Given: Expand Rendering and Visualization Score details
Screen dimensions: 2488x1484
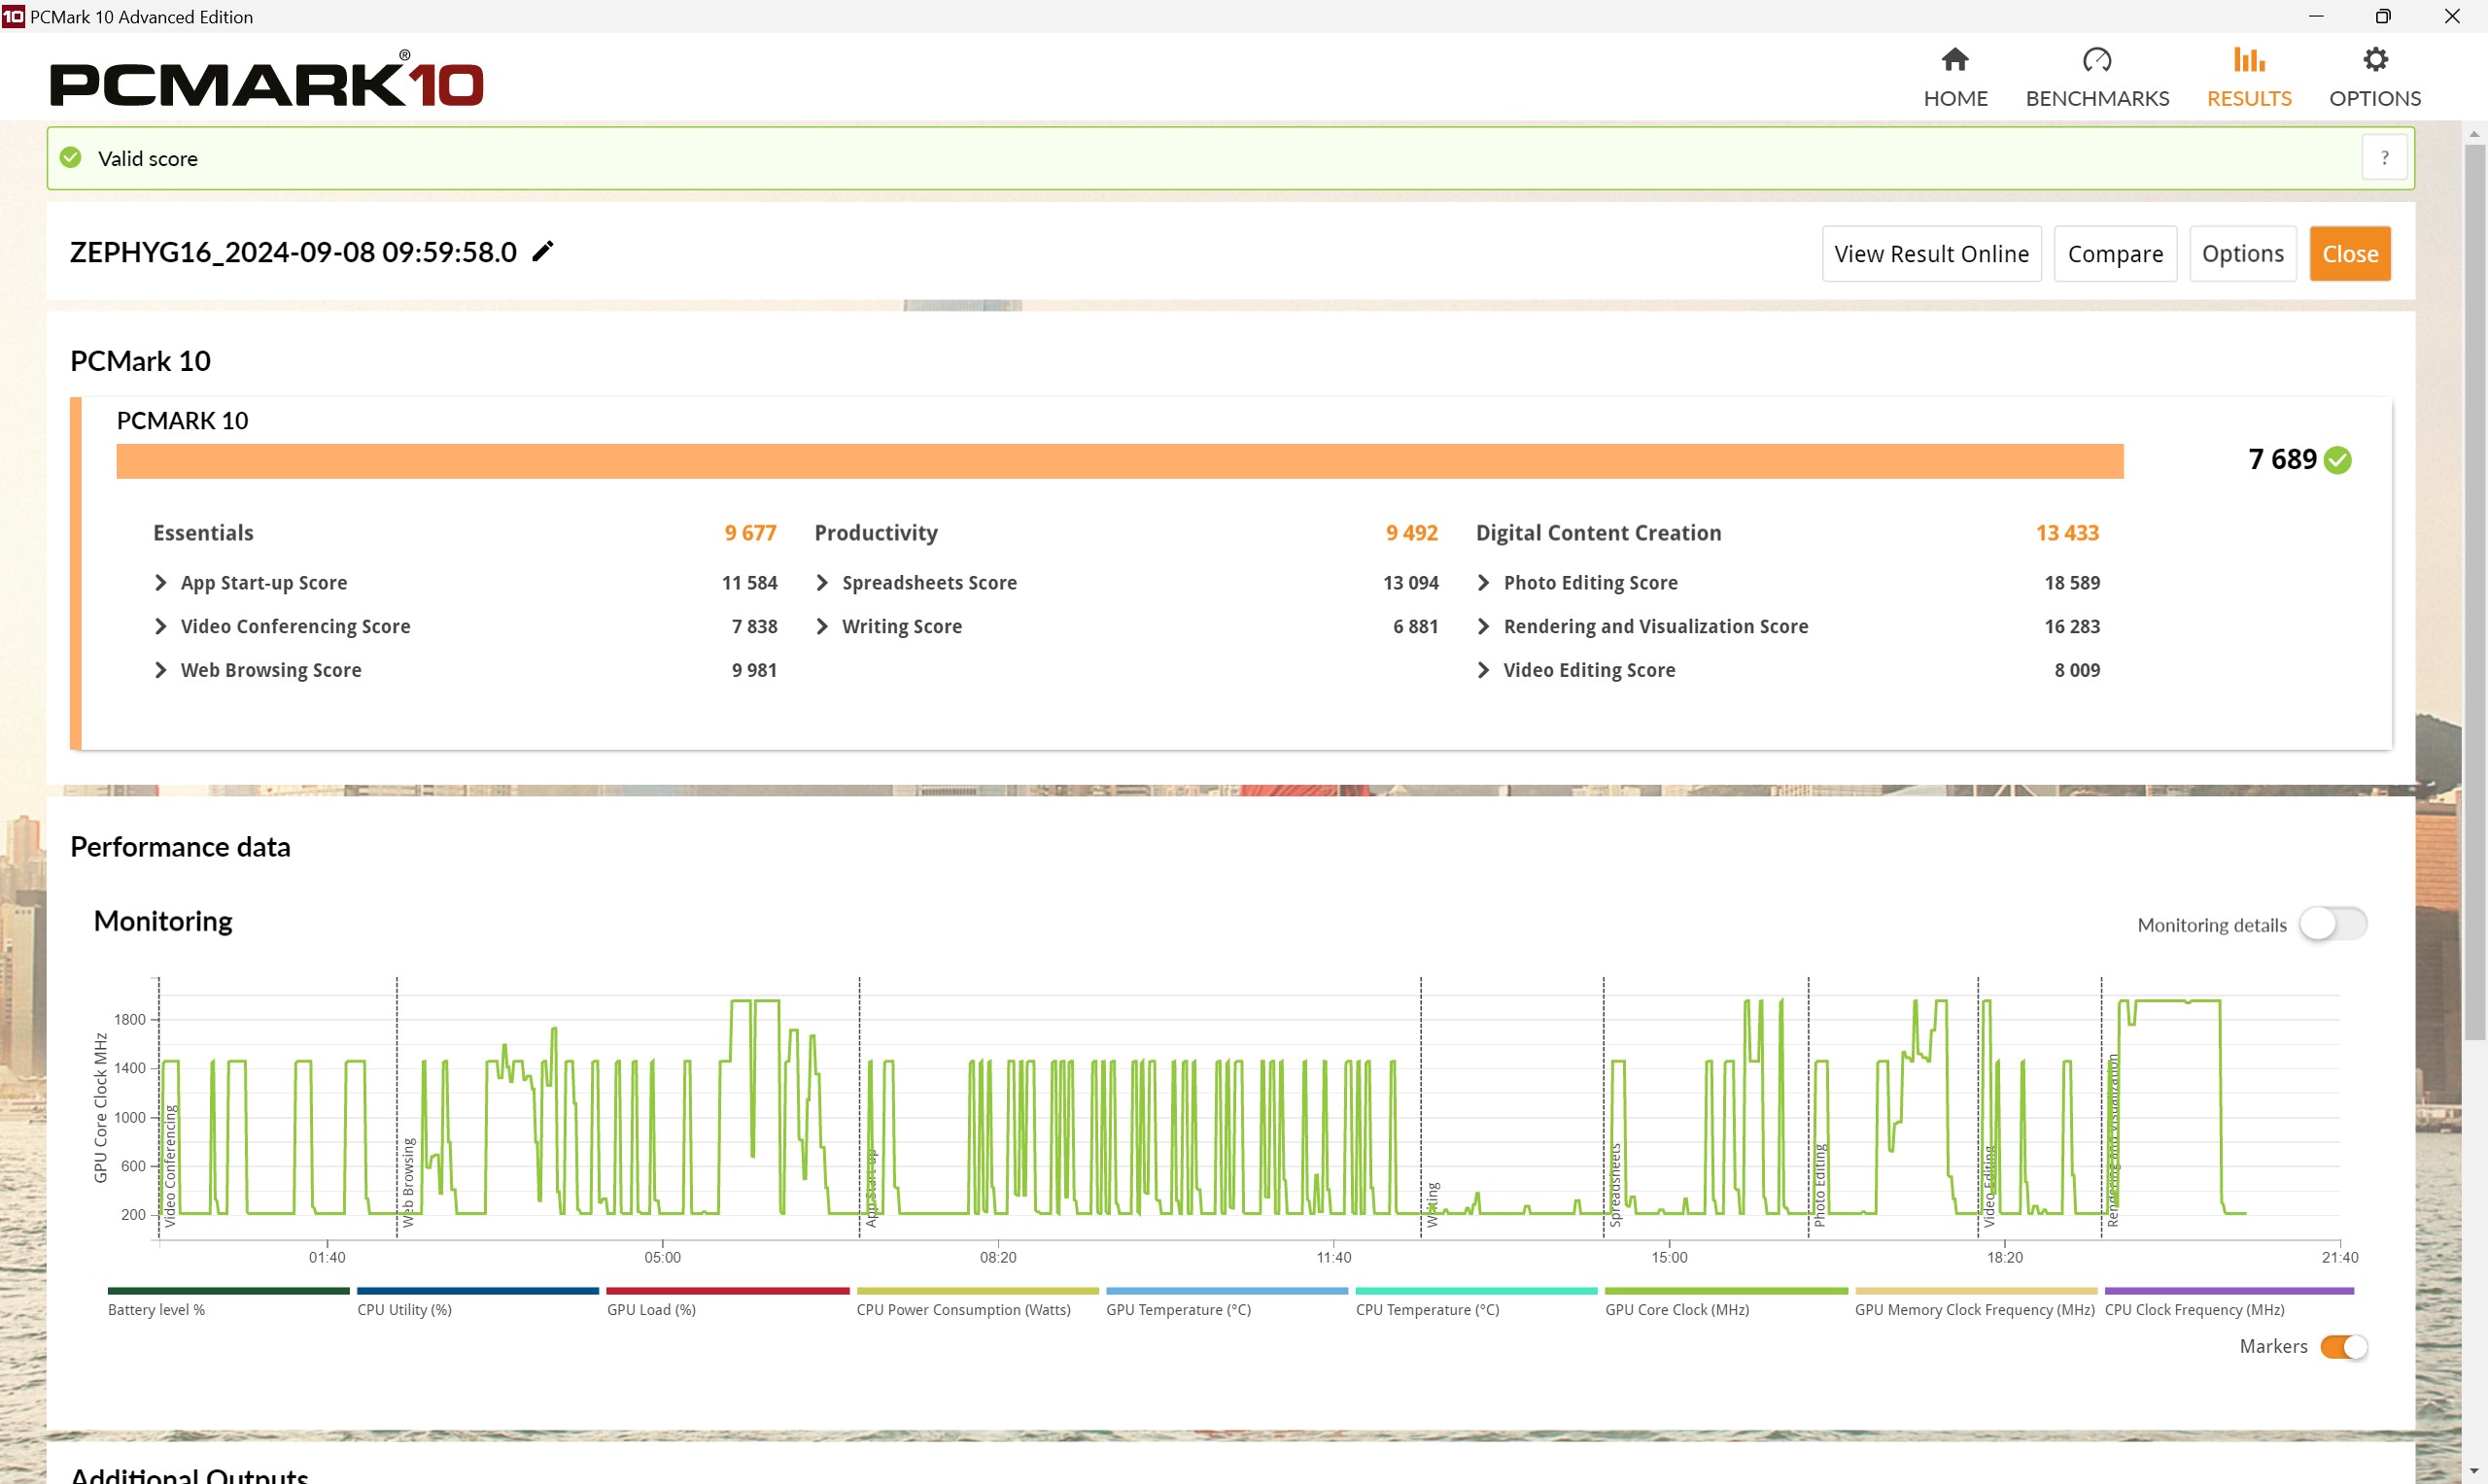Looking at the screenshot, I should click(1483, 627).
